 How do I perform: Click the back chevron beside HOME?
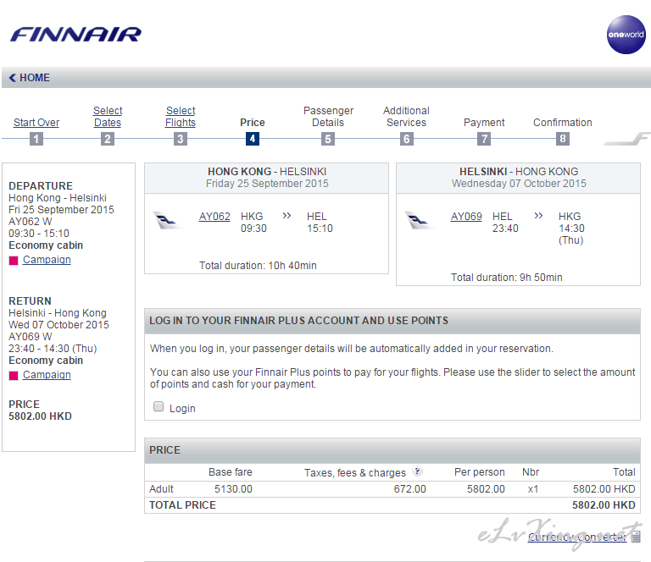click(x=13, y=78)
